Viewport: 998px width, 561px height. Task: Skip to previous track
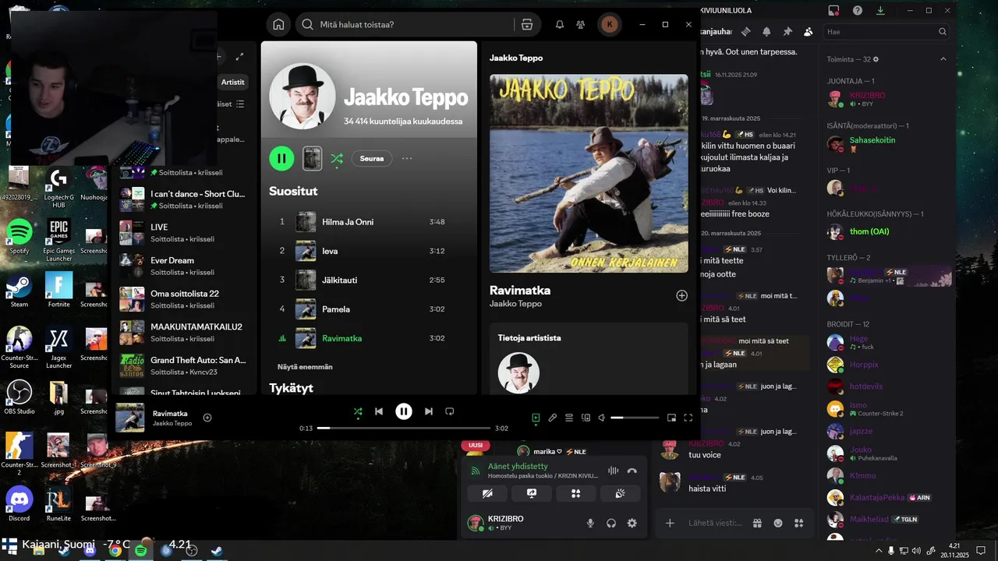click(379, 411)
